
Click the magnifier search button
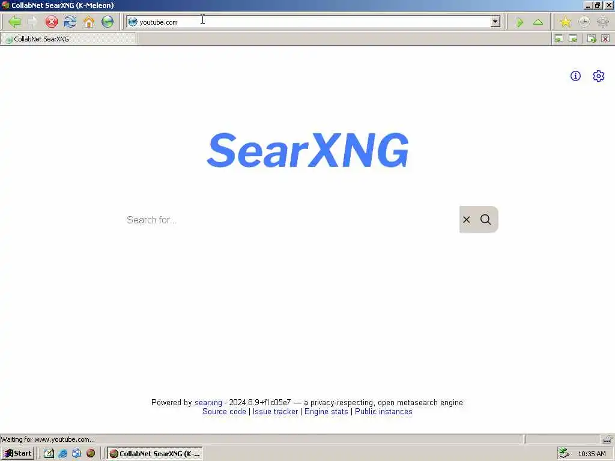485,220
